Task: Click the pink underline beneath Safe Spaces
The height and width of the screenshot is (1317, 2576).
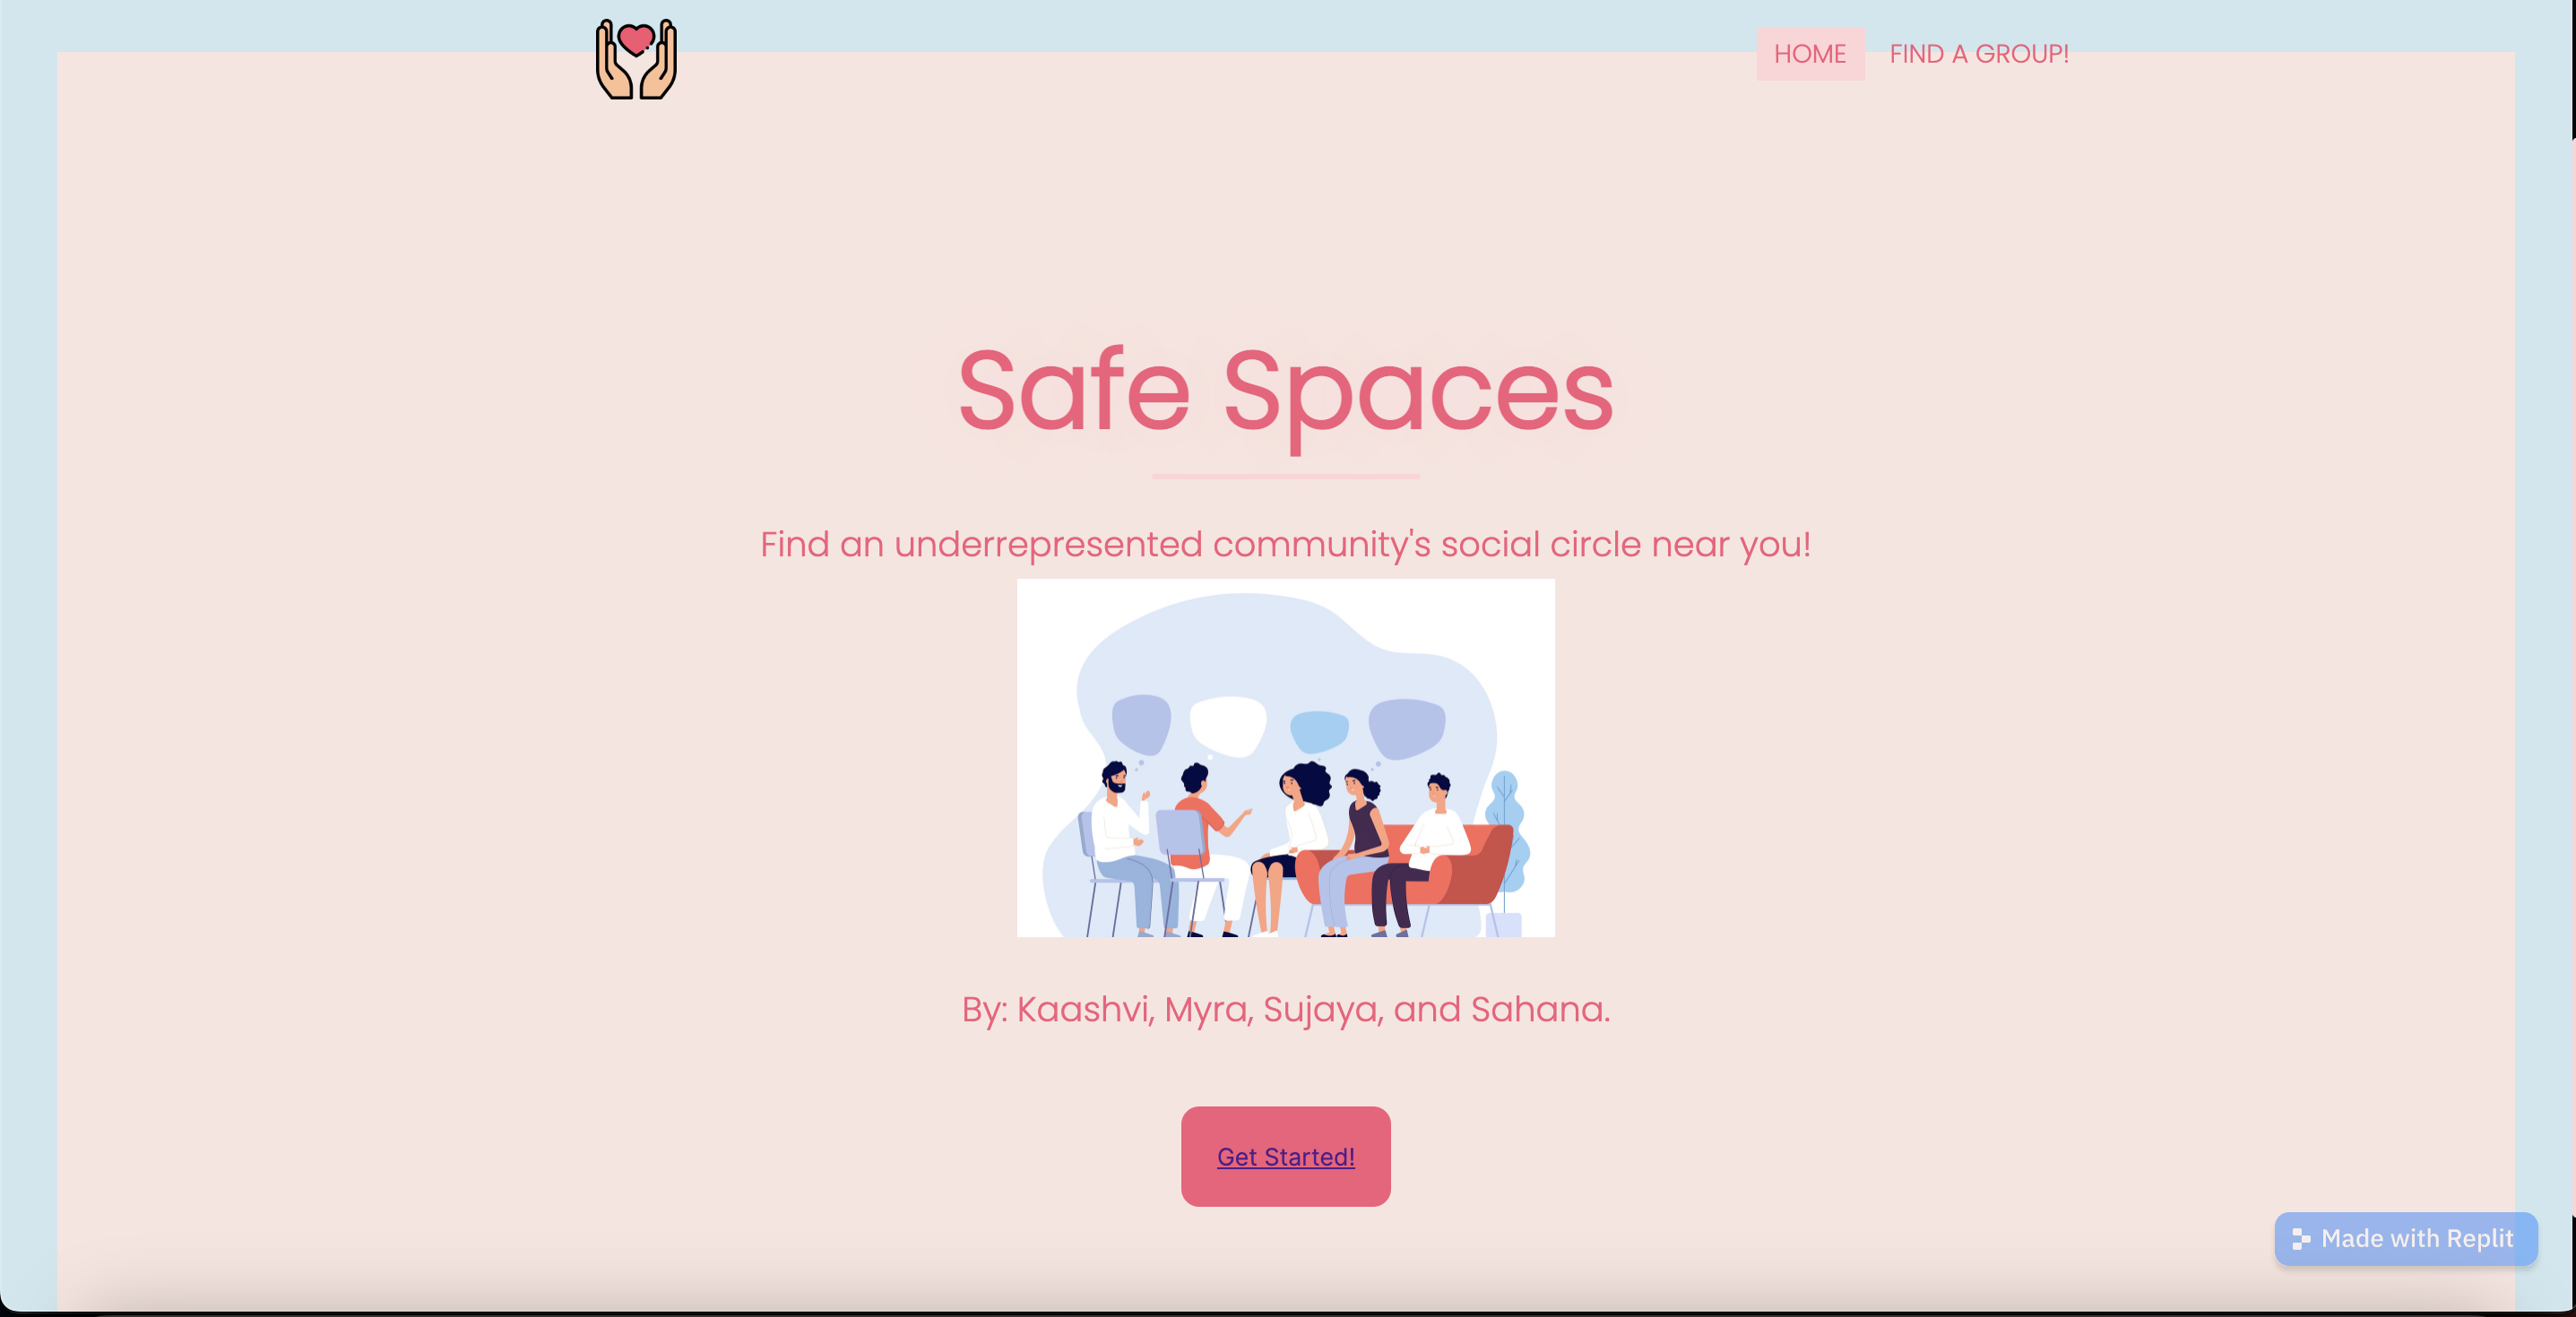Action: (x=1285, y=477)
